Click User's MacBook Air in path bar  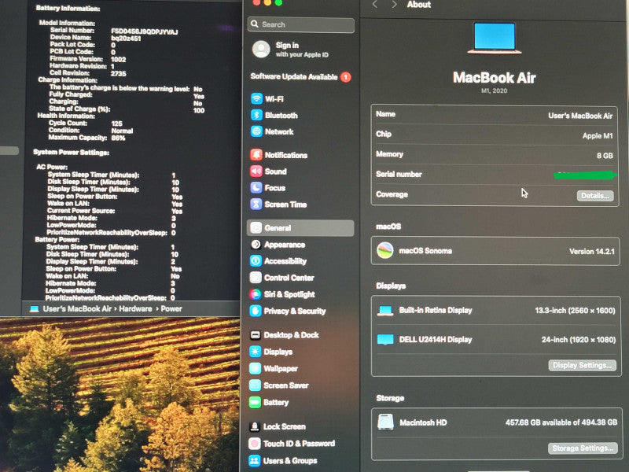click(77, 308)
